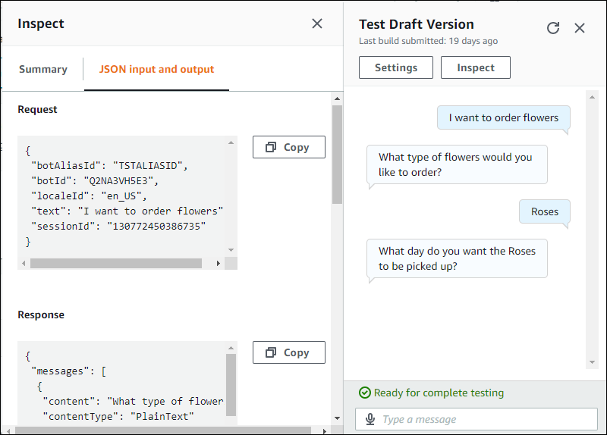Switch to the Summary tab

tap(42, 69)
